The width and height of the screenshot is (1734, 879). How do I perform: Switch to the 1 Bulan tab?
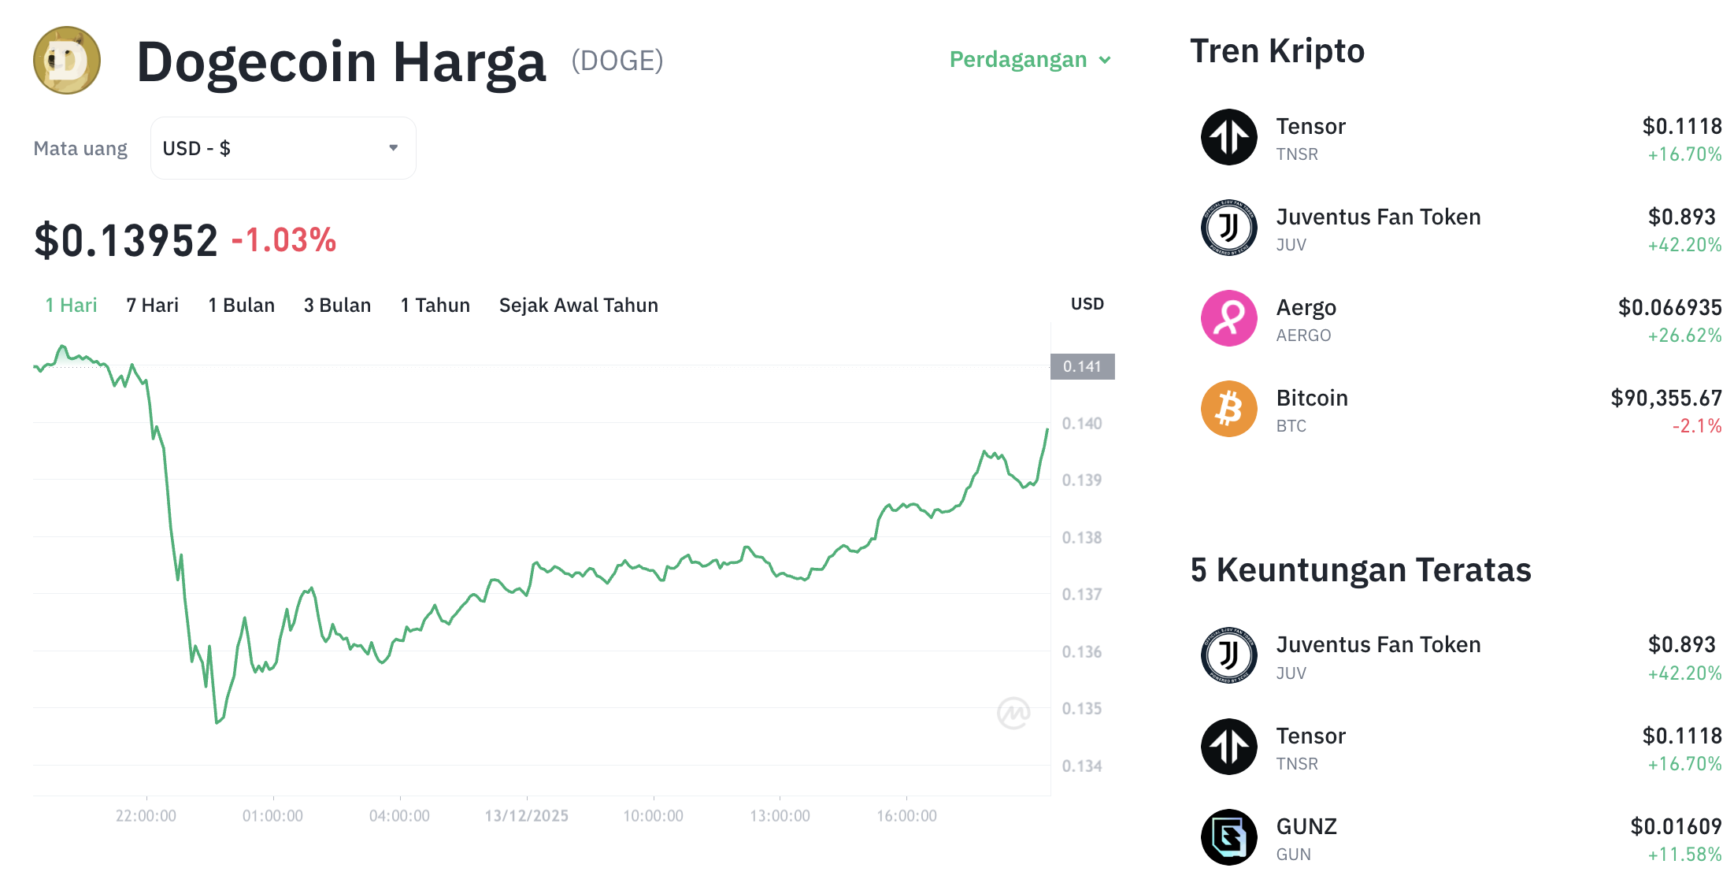[x=241, y=305]
